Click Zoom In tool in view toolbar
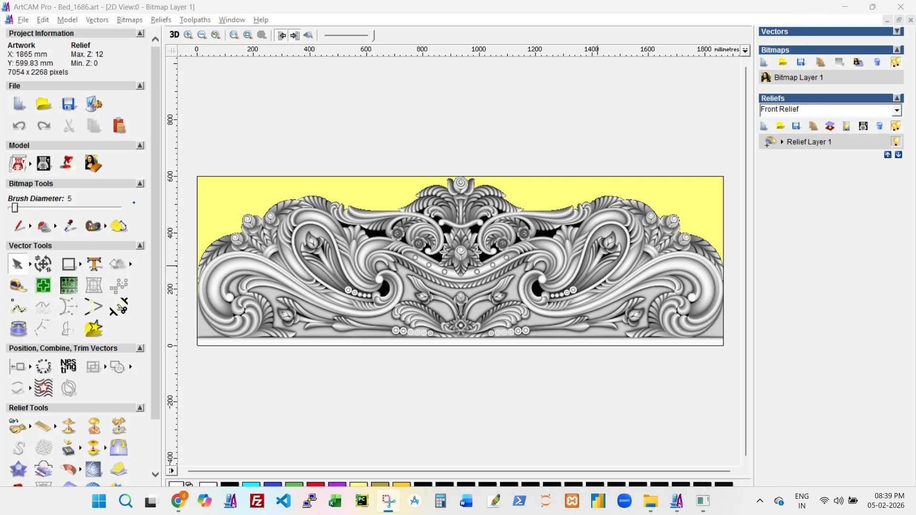The height and width of the screenshot is (515, 916). point(188,35)
